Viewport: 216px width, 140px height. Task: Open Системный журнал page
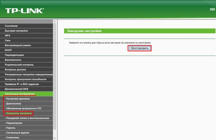pyautogui.click(x=26, y=133)
